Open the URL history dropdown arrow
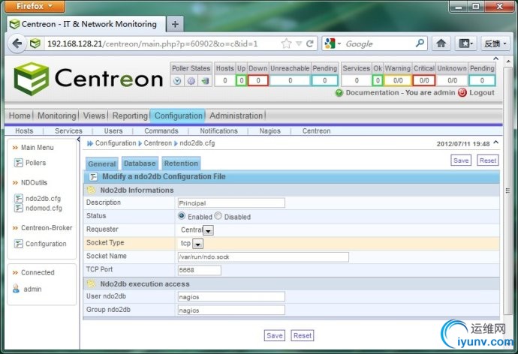Image resolution: width=518 pixels, height=354 pixels. point(299,43)
